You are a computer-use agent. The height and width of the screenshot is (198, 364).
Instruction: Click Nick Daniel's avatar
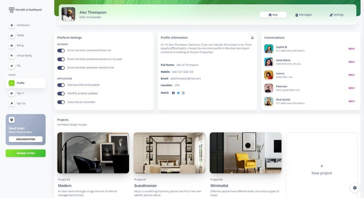(269, 101)
